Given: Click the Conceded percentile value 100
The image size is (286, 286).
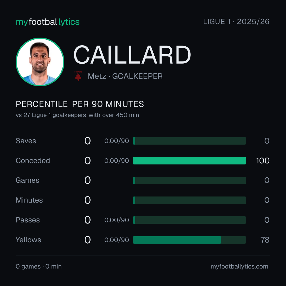Looking at the screenshot, I should point(263,161).
